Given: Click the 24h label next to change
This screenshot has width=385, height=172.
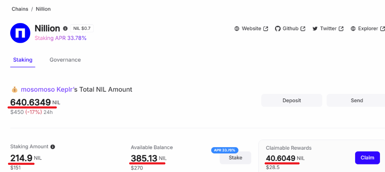Looking at the screenshot, I should coord(48,112).
